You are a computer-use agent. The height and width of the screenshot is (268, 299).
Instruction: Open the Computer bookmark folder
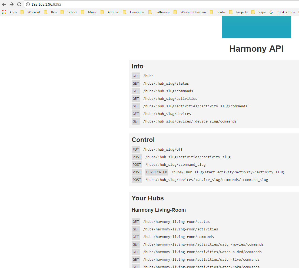click(x=134, y=12)
